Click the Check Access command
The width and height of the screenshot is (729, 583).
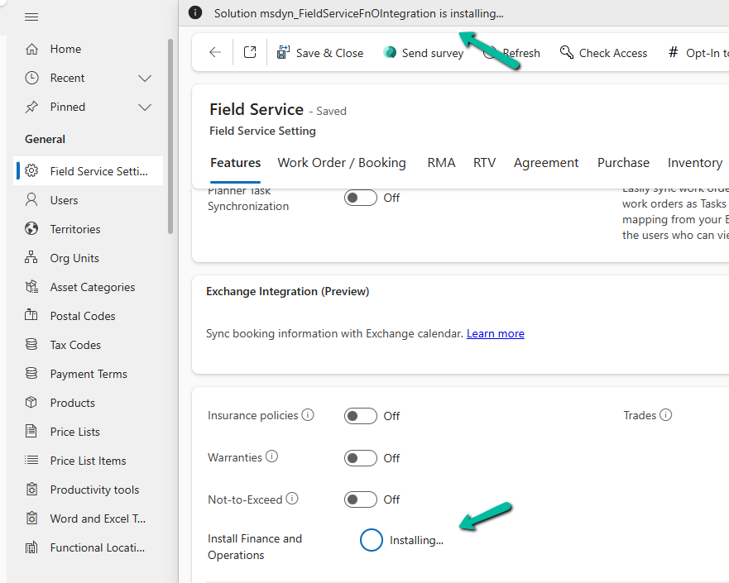pyautogui.click(x=603, y=53)
